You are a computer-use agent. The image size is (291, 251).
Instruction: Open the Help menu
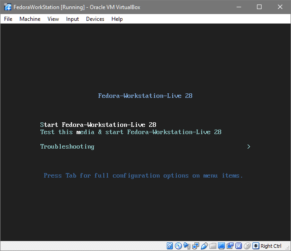point(117,19)
